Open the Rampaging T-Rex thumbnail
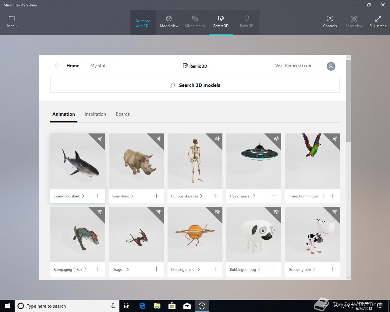 [x=77, y=234]
